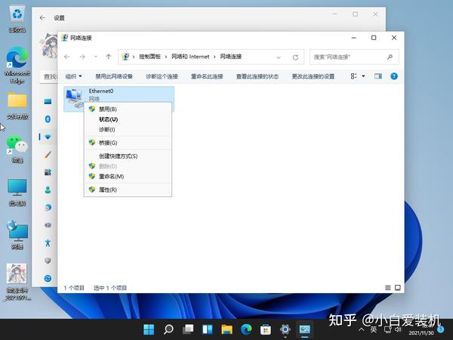This screenshot has width=453, height=340.
Task: Click the search Network Connections field
Action: pos(354,57)
